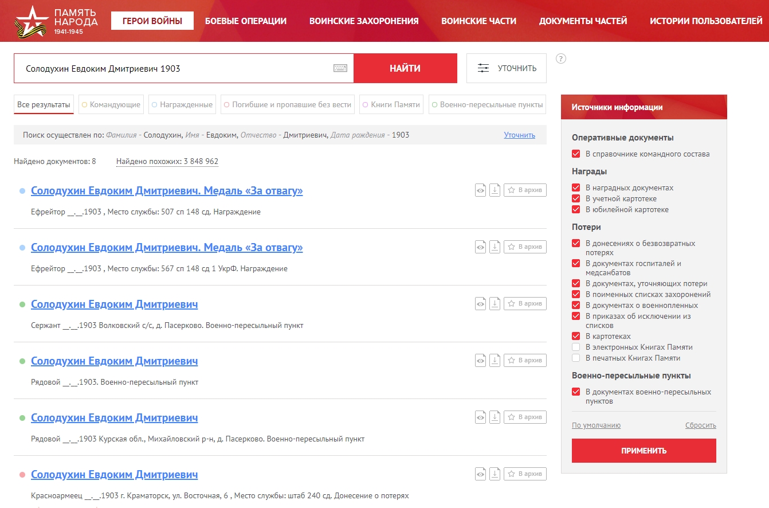
Task: Open the Боевые операции menu section
Action: click(x=245, y=21)
